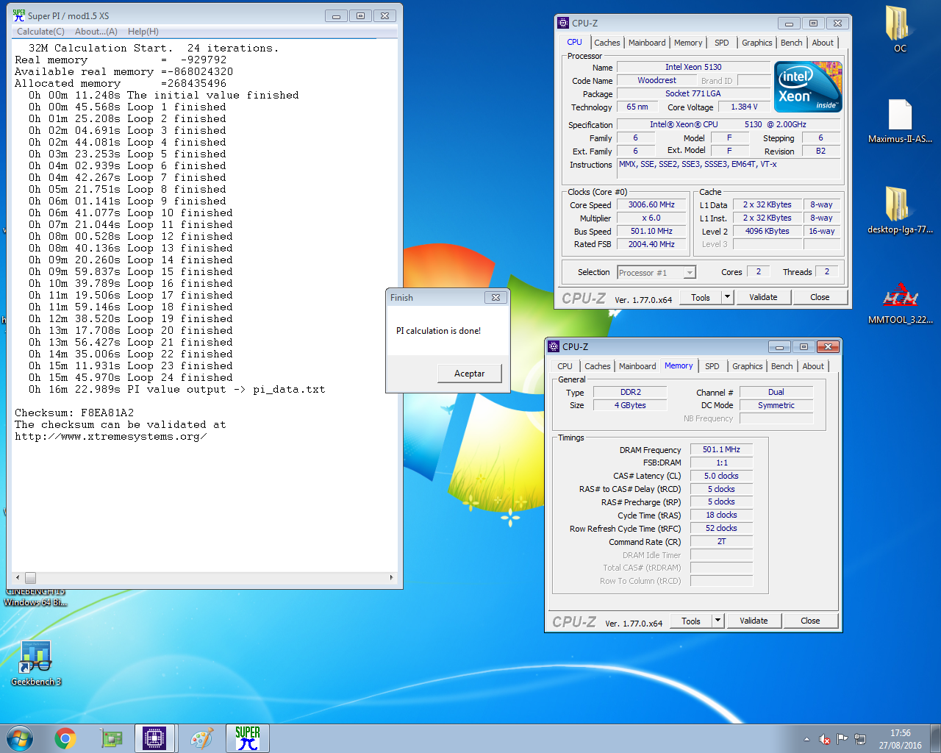Launch Google Chrome from taskbar
The height and width of the screenshot is (753, 941).
(x=65, y=738)
